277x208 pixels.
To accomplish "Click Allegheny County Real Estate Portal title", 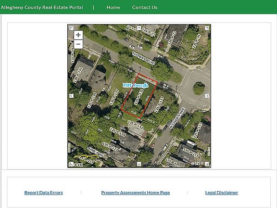I will pyautogui.click(x=42, y=7).
